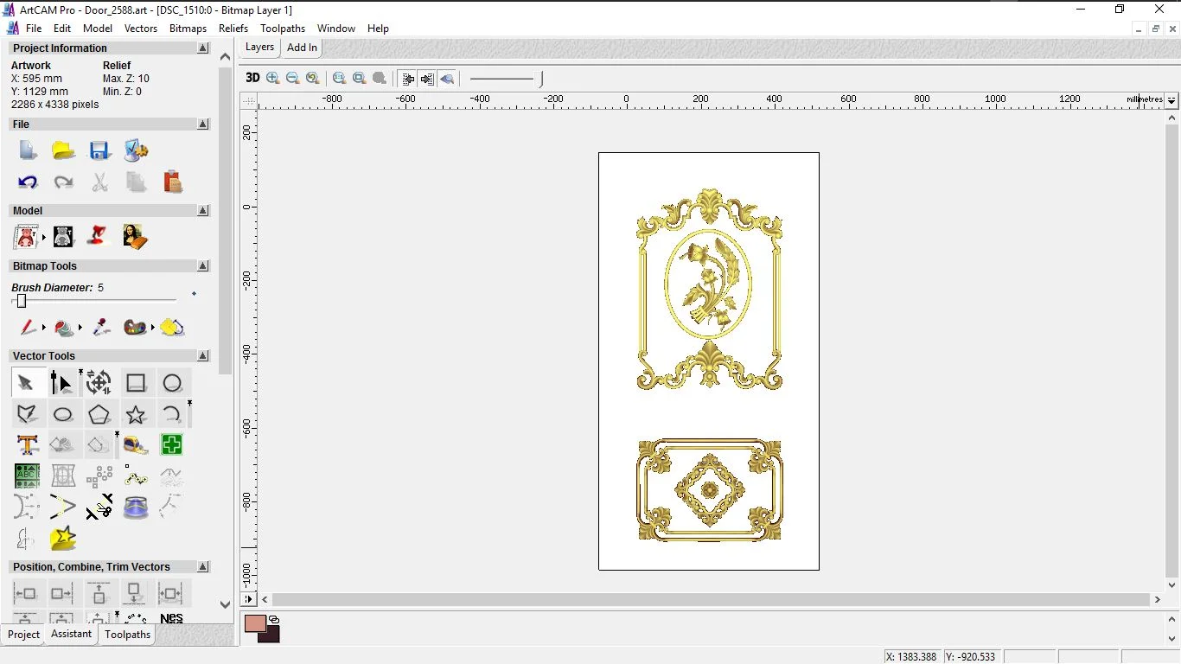This screenshot has width=1181, height=664.
Task: Zoom in using the plus magnifier icon
Action: point(273,78)
